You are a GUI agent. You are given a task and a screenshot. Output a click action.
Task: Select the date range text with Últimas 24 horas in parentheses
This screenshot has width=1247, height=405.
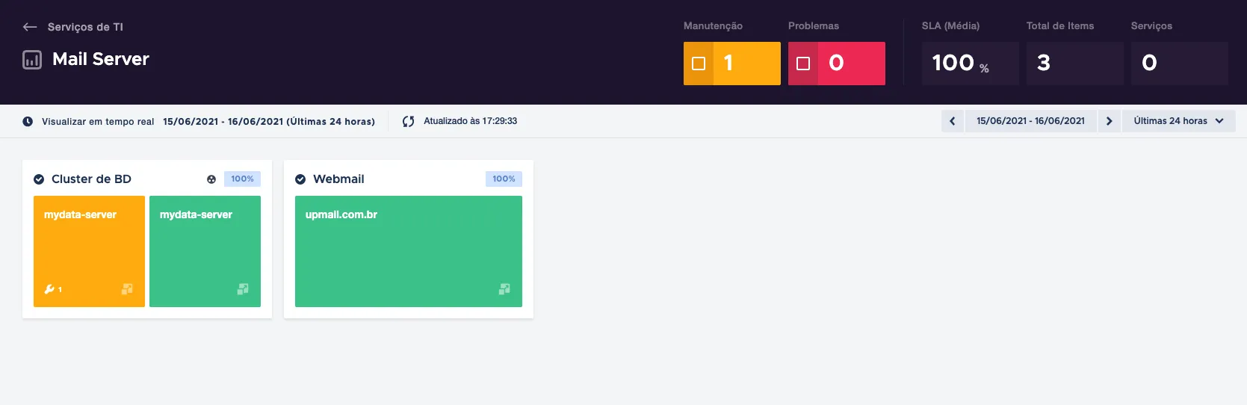click(269, 121)
